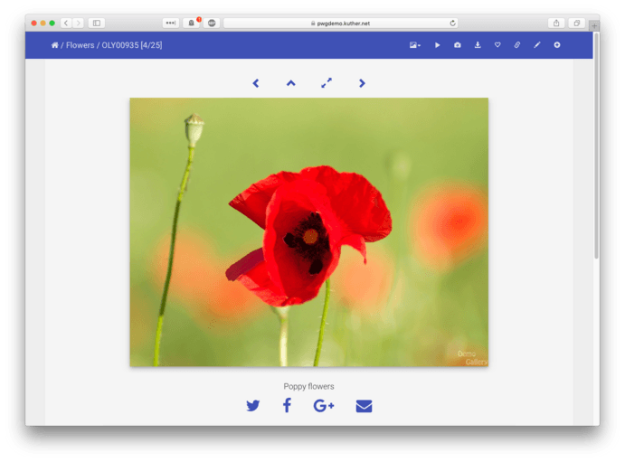Add photo to favorites with heart icon
The image size is (625, 462).
(497, 45)
